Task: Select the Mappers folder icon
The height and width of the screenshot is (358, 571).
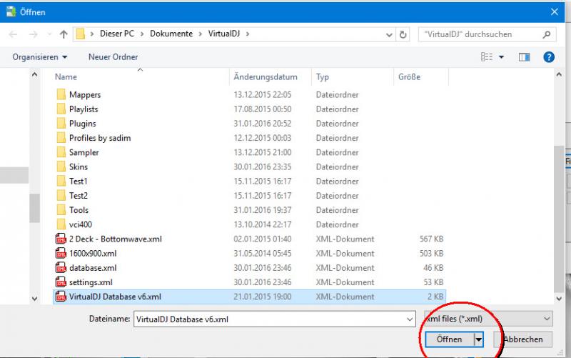Action: coord(61,94)
